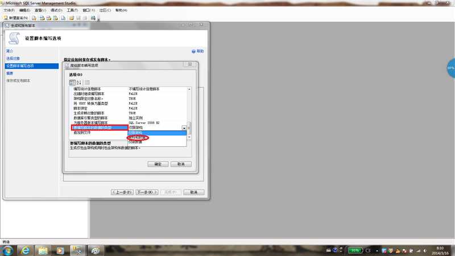Click the SQL Server 2008 R2 value
The image size is (455, 256).
coord(144,123)
